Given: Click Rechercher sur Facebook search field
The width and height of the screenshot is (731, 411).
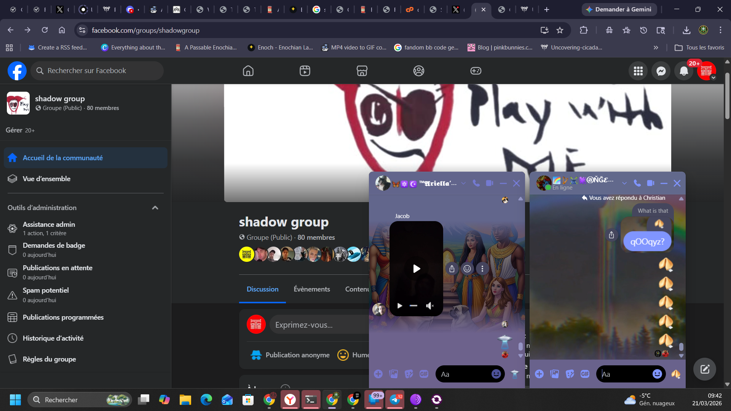Looking at the screenshot, I should (97, 71).
